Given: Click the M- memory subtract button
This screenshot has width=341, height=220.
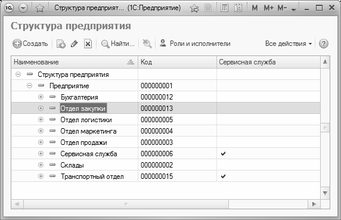Looking at the screenshot, I should 283,8.
